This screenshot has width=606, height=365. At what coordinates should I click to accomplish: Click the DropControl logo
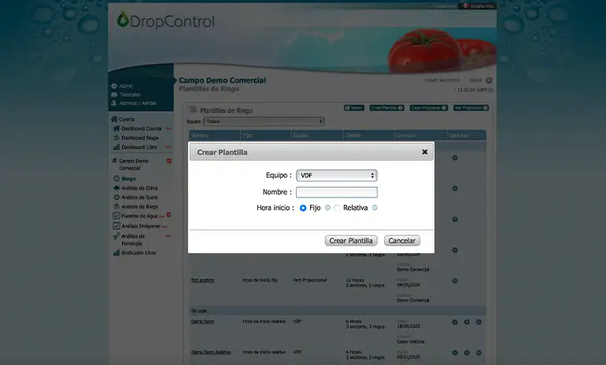tap(164, 20)
